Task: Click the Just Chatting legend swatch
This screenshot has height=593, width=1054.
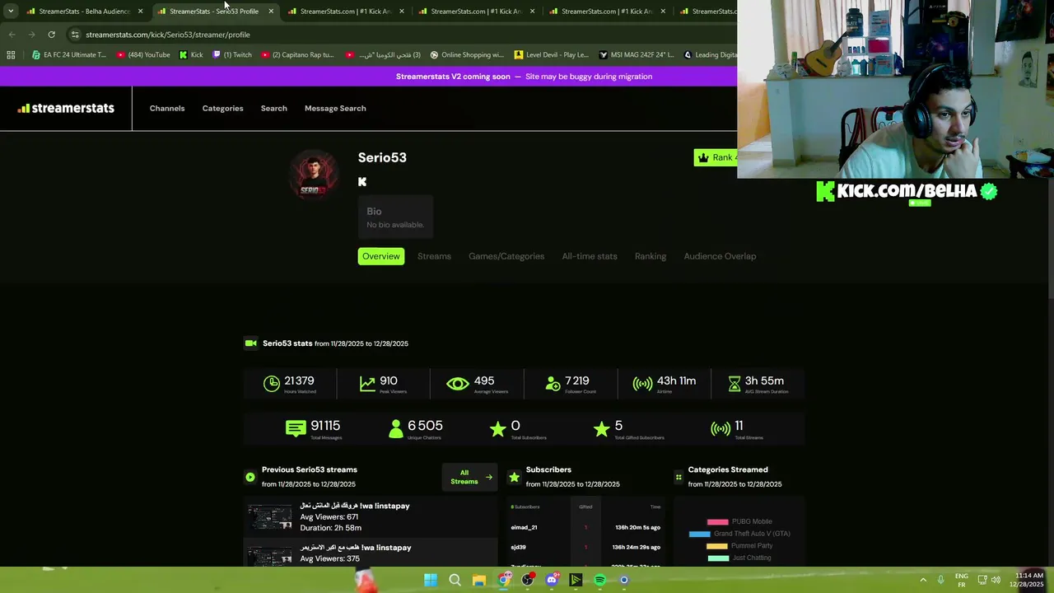Action: [x=719, y=558]
